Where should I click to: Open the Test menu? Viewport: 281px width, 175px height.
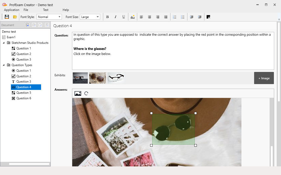(45, 10)
